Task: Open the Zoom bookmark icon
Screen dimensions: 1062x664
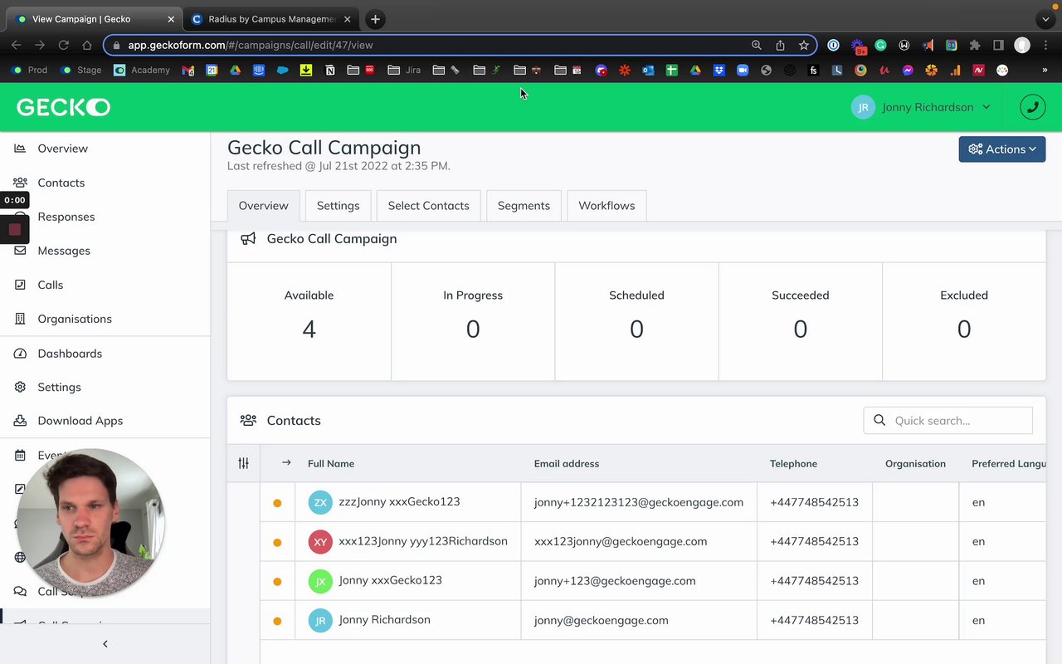Action: click(x=743, y=71)
